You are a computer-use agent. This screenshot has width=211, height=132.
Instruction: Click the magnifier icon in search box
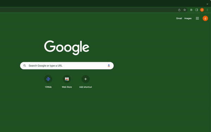click(25, 66)
